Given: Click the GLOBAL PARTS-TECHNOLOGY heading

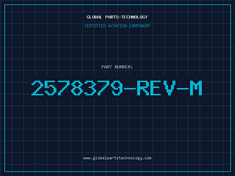Looking at the screenshot, I should click(x=117, y=17).
